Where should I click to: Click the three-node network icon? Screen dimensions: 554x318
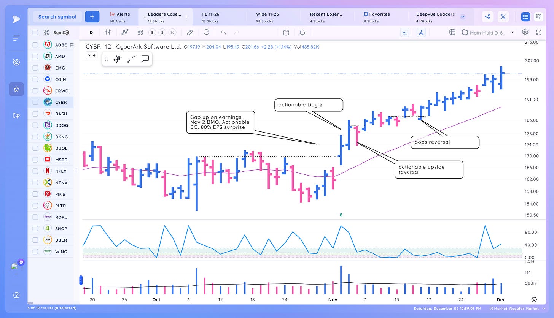[421, 32]
